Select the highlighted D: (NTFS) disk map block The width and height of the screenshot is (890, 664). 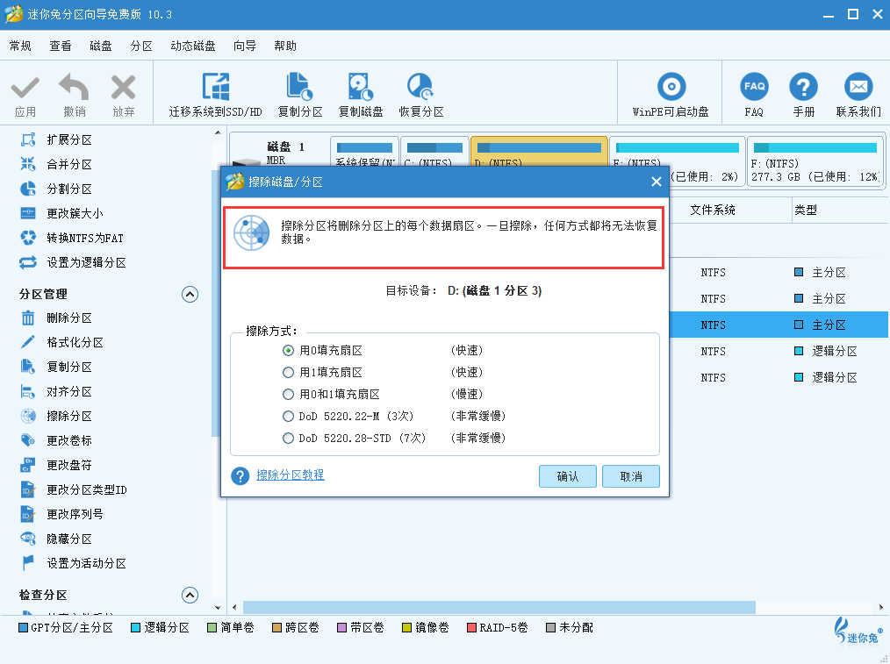pyautogui.click(x=539, y=152)
